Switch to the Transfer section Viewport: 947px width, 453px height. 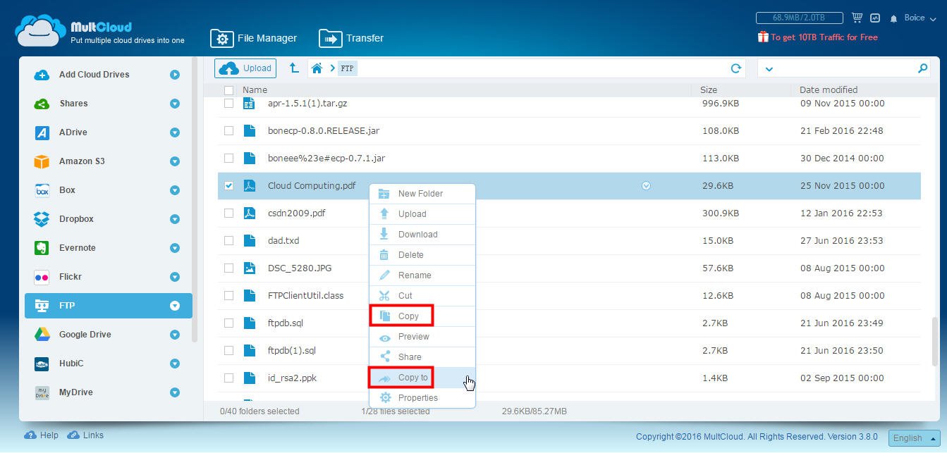pos(351,38)
